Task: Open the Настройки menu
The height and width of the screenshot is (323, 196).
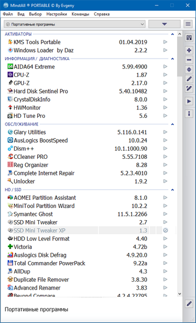Action: point(57,14)
